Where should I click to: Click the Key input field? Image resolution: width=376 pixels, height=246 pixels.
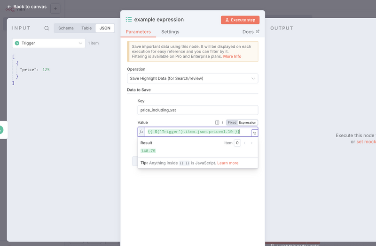pyautogui.click(x=198, y=110)
